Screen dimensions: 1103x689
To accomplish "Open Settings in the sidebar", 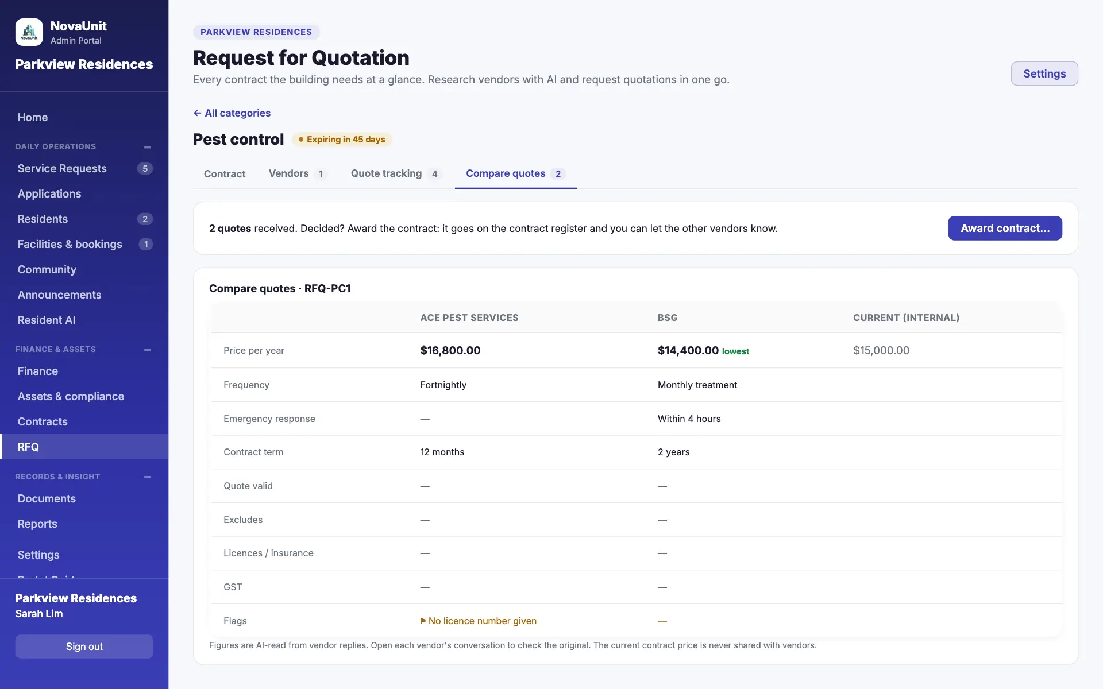I will pos(84,555).
